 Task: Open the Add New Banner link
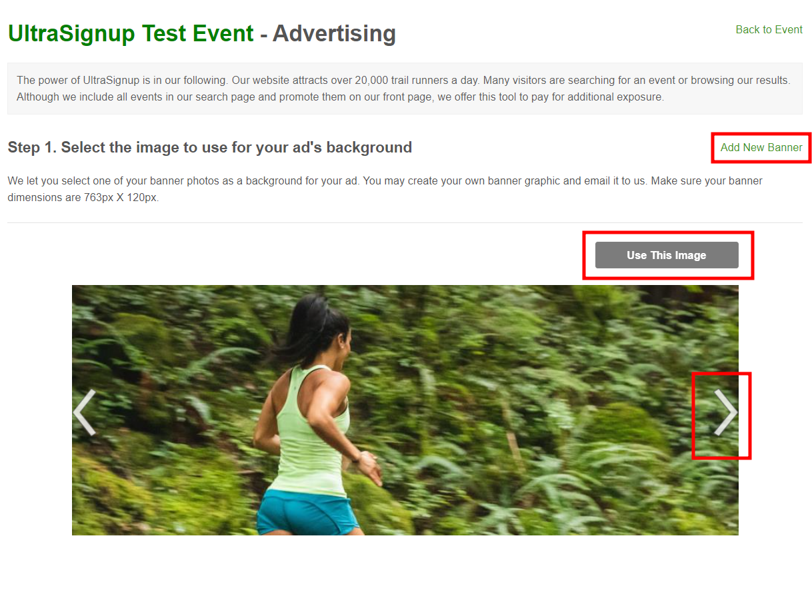click(x=761, y=147)
